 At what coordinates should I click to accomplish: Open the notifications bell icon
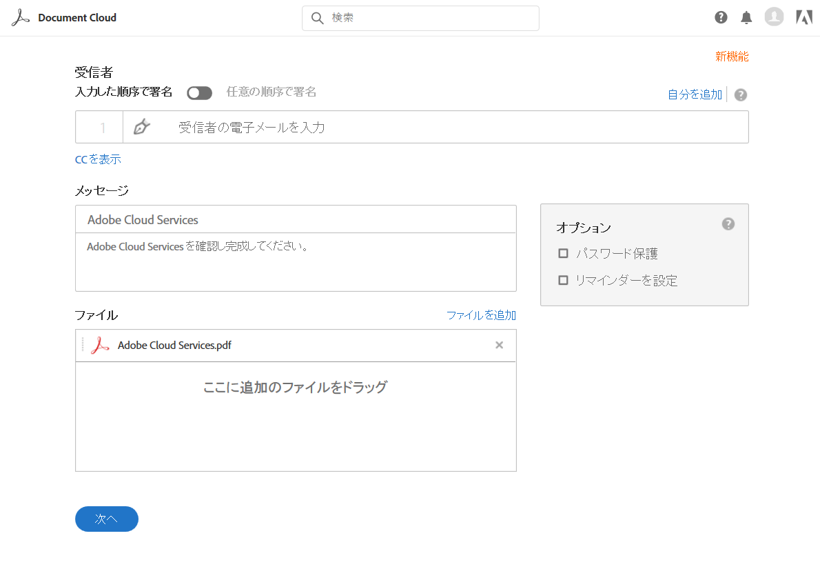point(746,18)
